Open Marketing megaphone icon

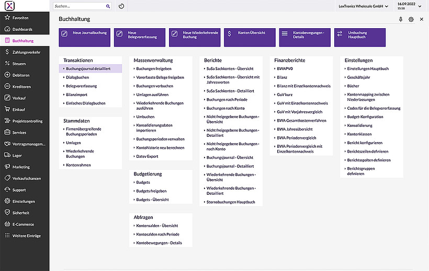(7, 167)
